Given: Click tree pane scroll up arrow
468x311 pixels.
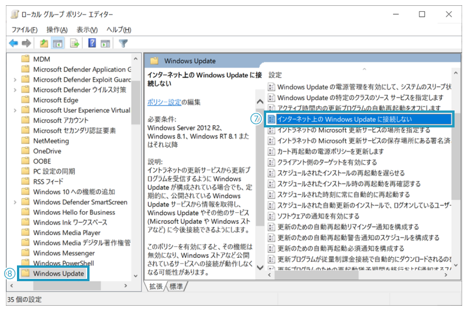Looking at the screenshot, I should click(x=136, y=58).
